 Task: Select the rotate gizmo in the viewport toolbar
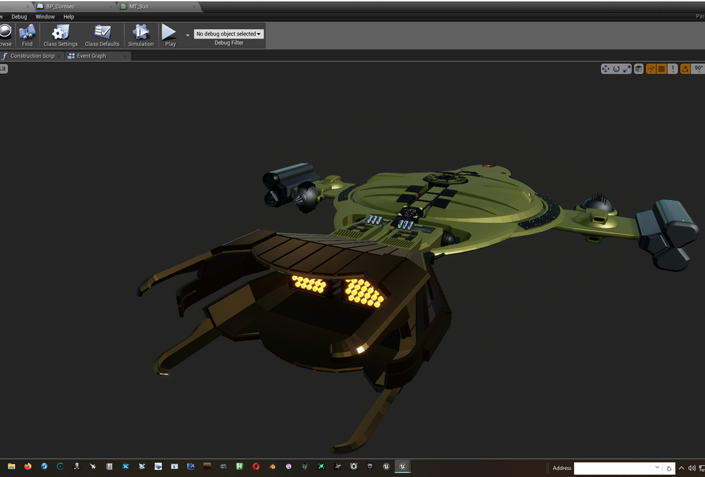[616, 69]
